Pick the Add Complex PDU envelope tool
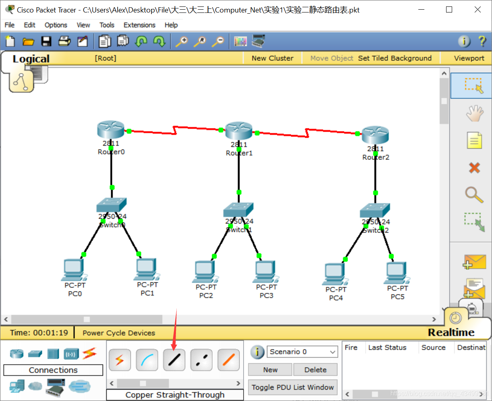The image size is (492, 401). [473, 288]
